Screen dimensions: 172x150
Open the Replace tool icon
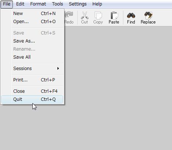click(x=148, y=15)
